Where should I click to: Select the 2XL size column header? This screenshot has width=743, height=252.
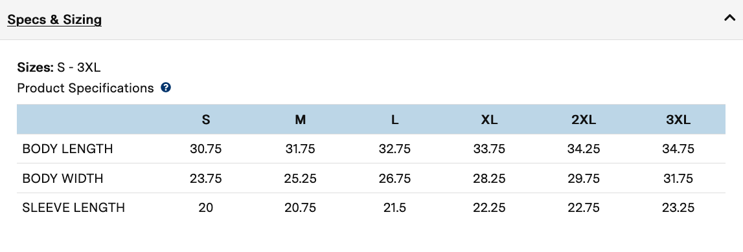(x=583, y=120)
